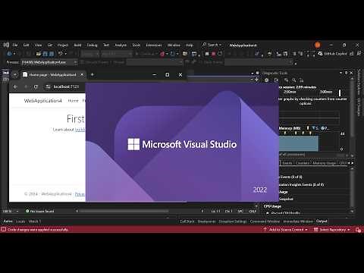364x273 pixels.
Task: Click the Break All pause icon
Action: (x=207, y=54)
